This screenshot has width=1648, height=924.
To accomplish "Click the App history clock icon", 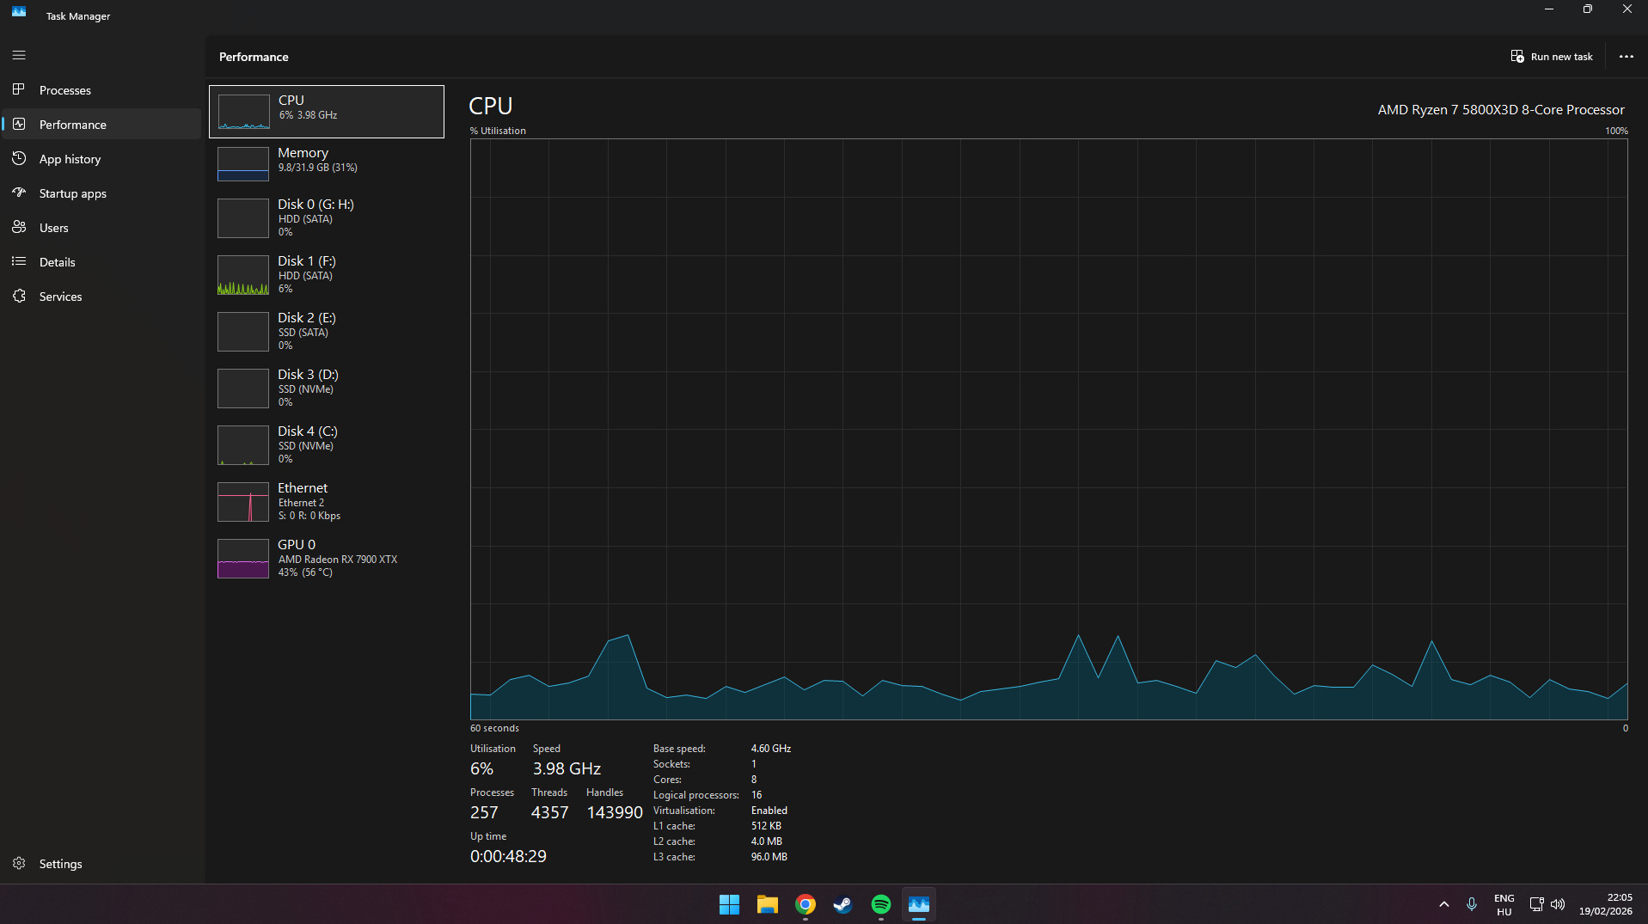I will pyautogui.click(x=19, y=158).
